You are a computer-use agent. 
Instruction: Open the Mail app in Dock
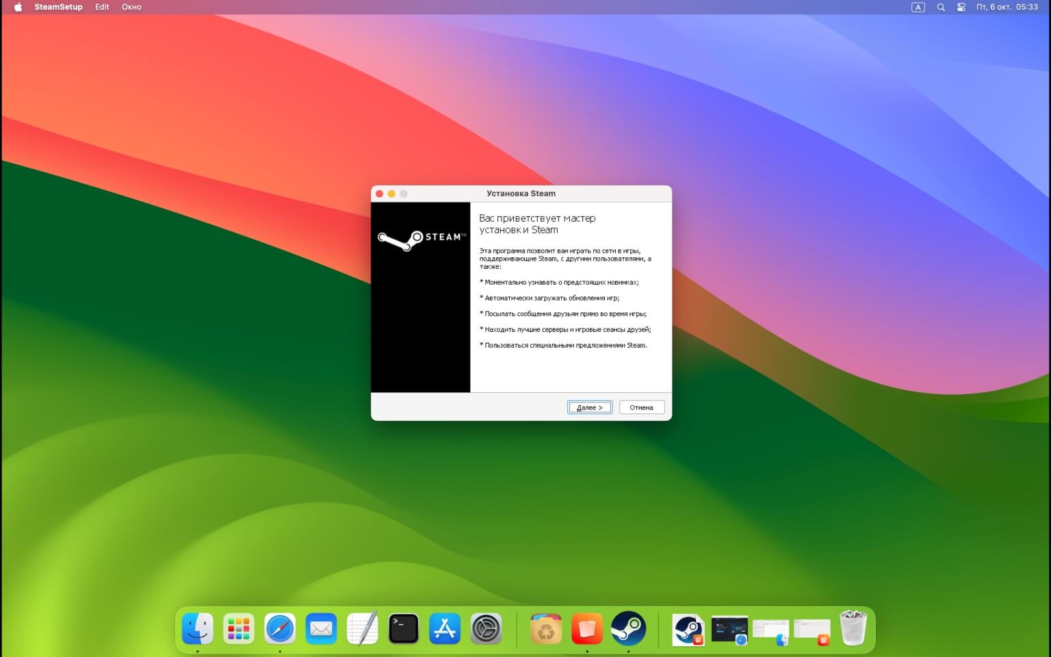(x=321, y=628)
